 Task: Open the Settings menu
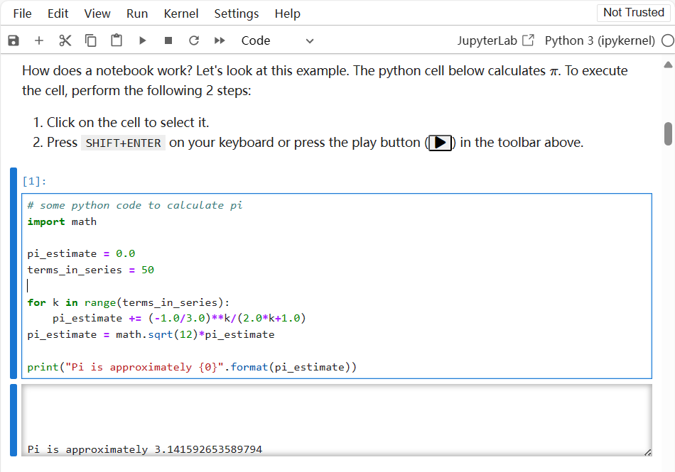(x=236, y=13)
